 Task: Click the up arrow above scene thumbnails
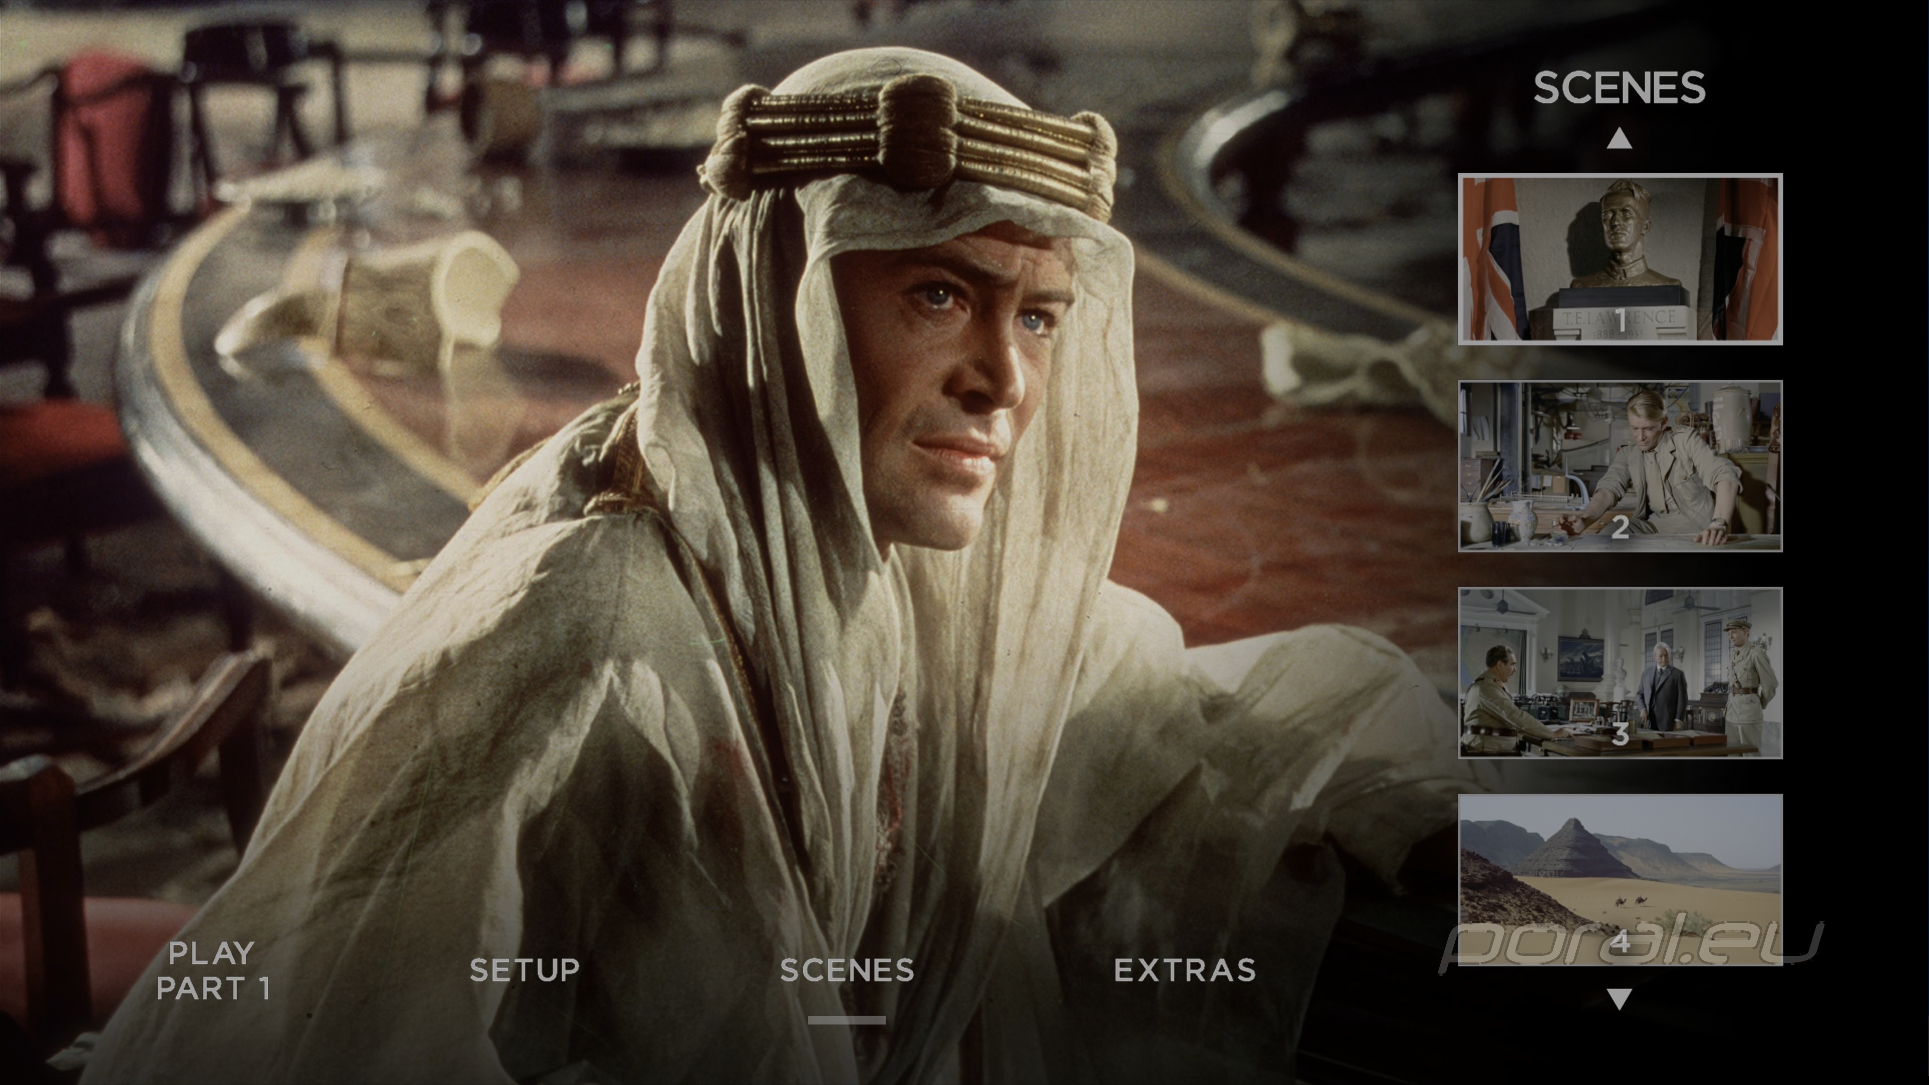1619,138
